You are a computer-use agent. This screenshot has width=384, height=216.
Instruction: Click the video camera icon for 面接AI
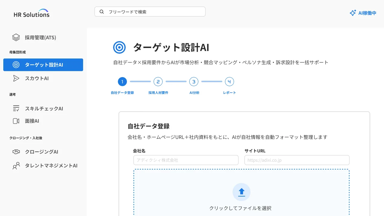[16, 121]
